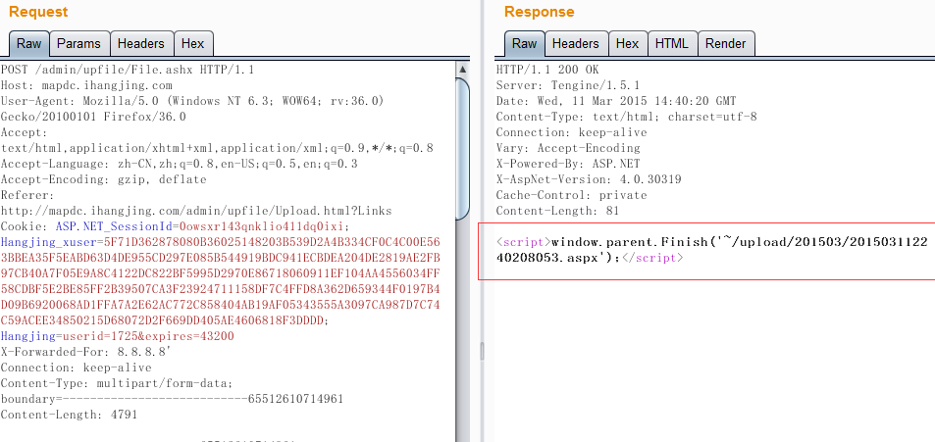This screenshot has width=935, height=442.
Task: Click the Cache-Control: private header
Action: coord(571,195)
